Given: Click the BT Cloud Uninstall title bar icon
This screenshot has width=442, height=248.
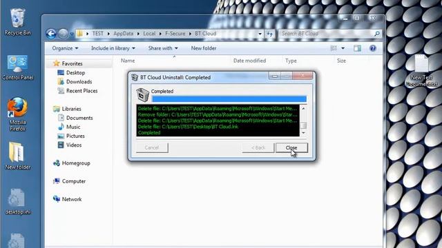Looking at the screenshot, I should click(135, 77).
